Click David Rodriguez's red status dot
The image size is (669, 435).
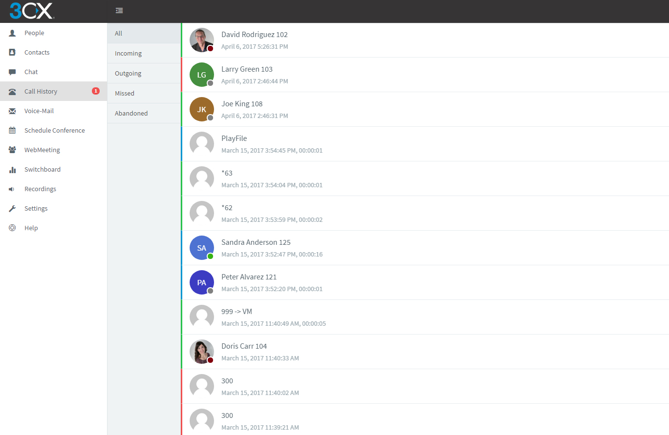[210, 48]
